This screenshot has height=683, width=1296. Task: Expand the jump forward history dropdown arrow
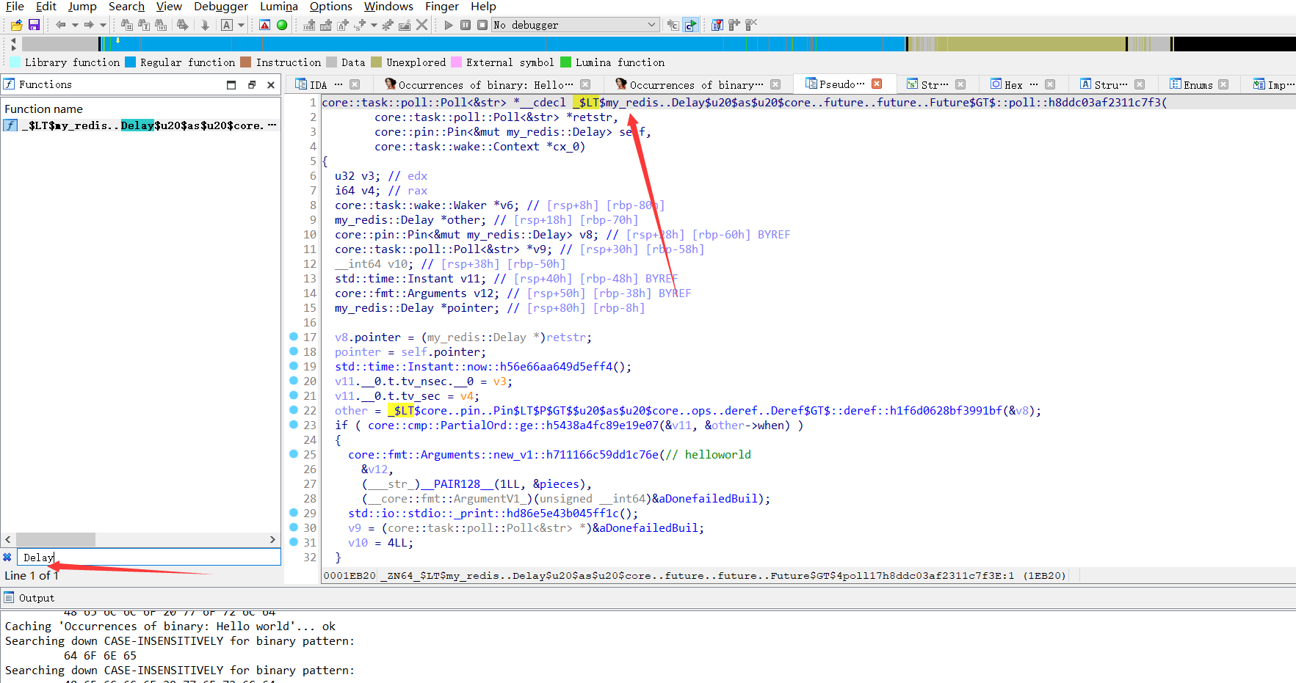(103, 25)
